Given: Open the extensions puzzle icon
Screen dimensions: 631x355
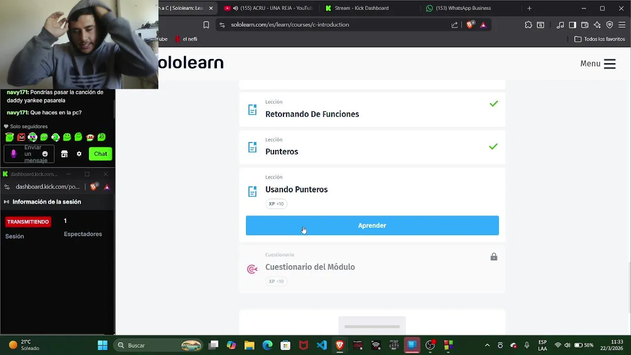Looking at the screenshot, I should pos(528,25).
